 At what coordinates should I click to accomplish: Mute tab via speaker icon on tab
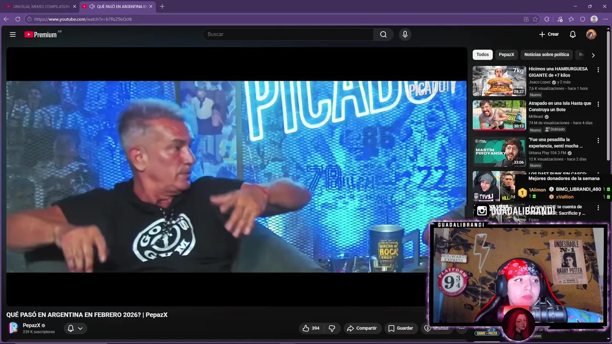[x=92, y=7]
